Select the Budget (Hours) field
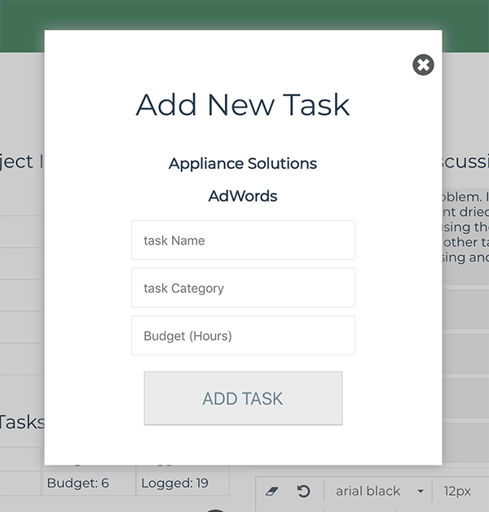The height and width of the screenshot is (512, 489). (243, 336)
